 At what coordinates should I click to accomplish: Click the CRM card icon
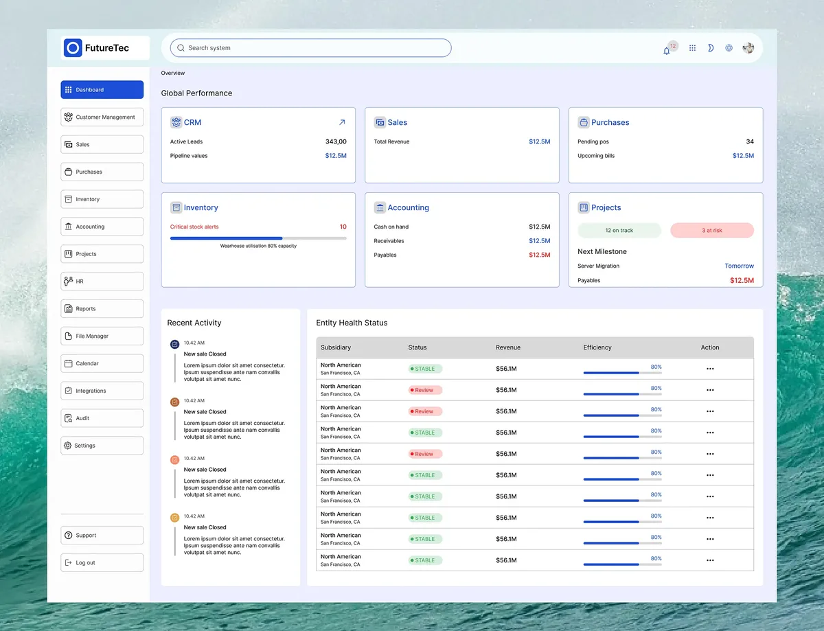[x=176, y=122]
